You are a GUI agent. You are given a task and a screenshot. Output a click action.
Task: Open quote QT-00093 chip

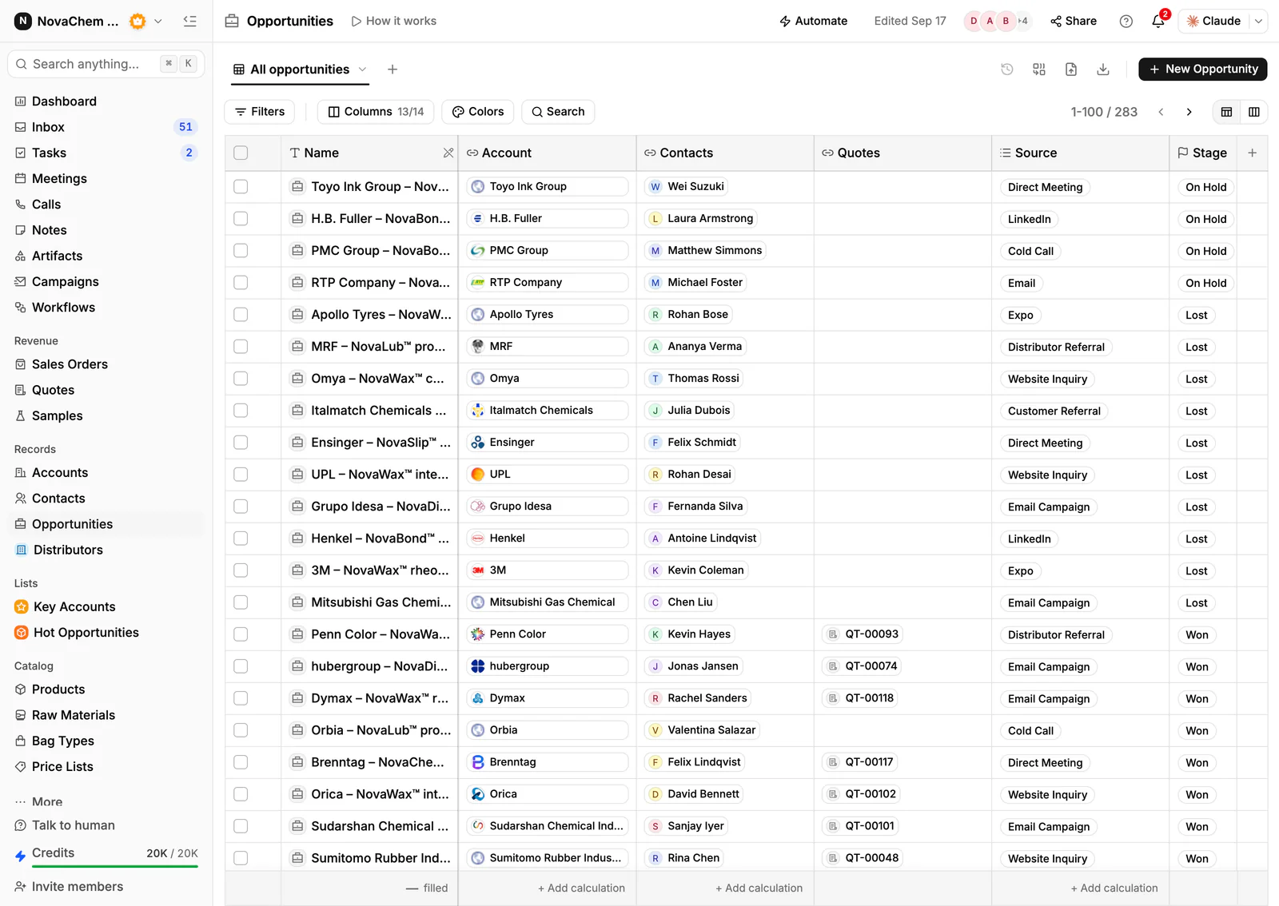point(863,634)
